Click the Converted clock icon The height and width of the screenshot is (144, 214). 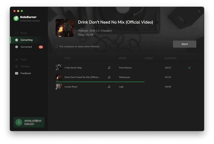17,47
